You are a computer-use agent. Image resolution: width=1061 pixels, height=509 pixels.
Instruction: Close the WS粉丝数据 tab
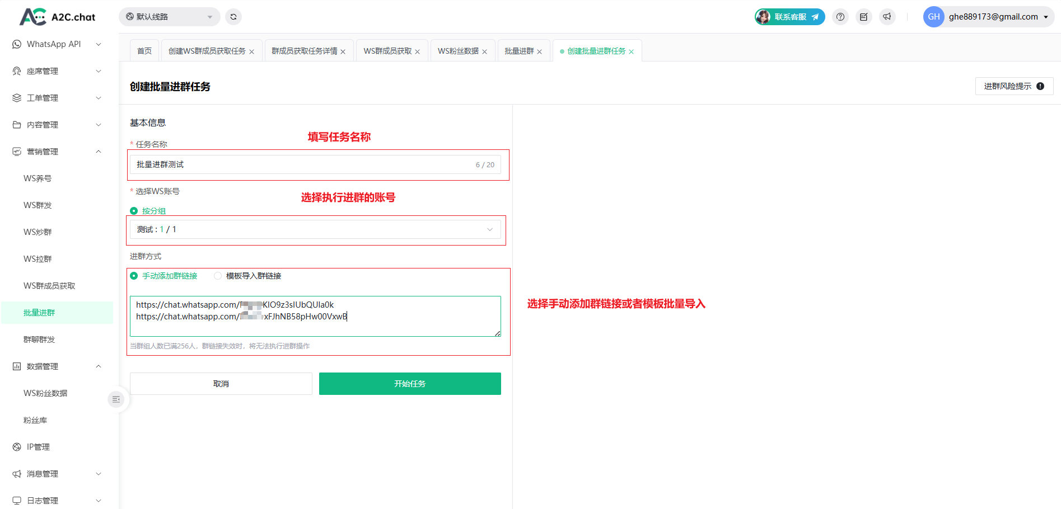(485, 52)
